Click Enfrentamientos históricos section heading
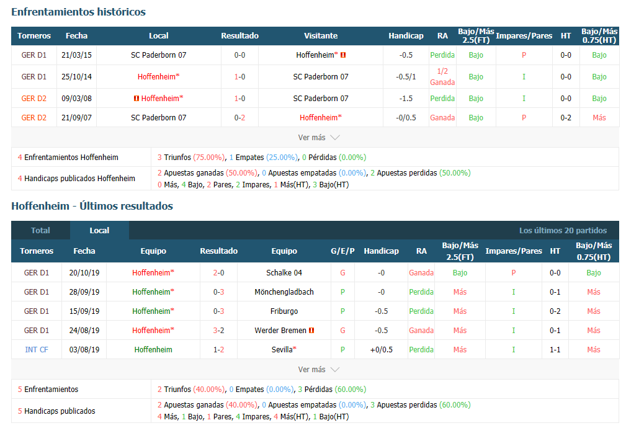Viewport: 626px width, 428px height. click(x=79, y=12)
